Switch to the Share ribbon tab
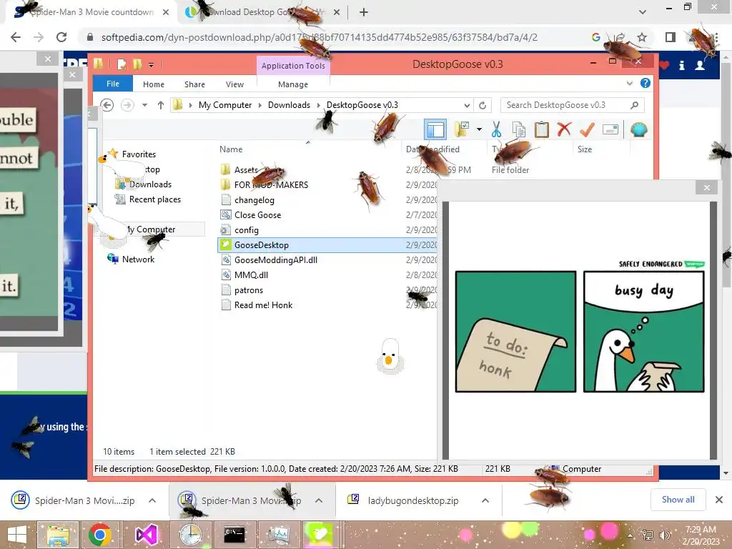The image size is (732, 549). pos(194,84)
